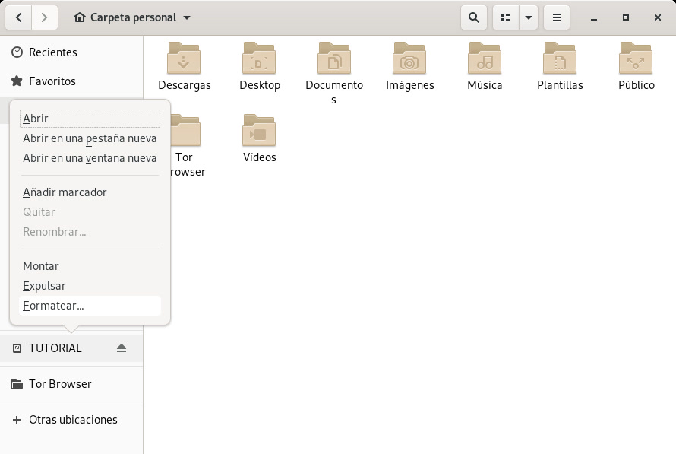
Task: Choose Formatear... from the context menu
Action: pyautogui.click(x=53, y=306)
